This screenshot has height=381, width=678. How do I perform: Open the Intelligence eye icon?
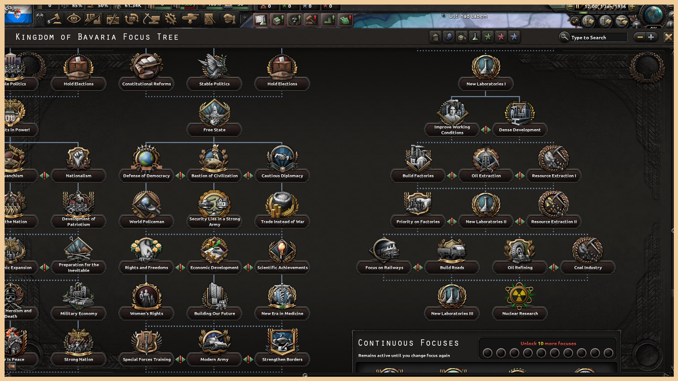[73, 19]
